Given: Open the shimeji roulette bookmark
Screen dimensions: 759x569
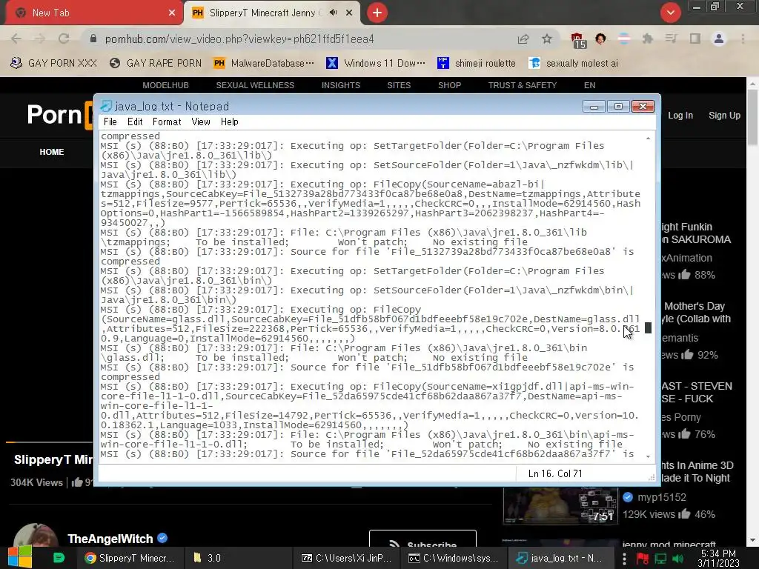Looking at the screenshot, I should 477,63.
